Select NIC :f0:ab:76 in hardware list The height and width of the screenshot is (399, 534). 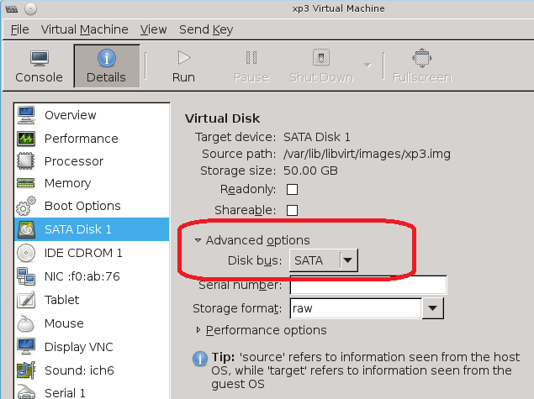[x=82, y=276]
